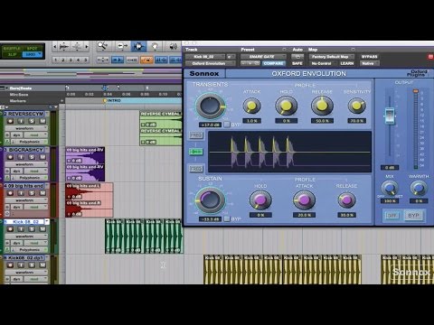Screen dimensions: 434x325
Task: Select the Zoomer tool in the toolbar
Action: click(103, 46)
